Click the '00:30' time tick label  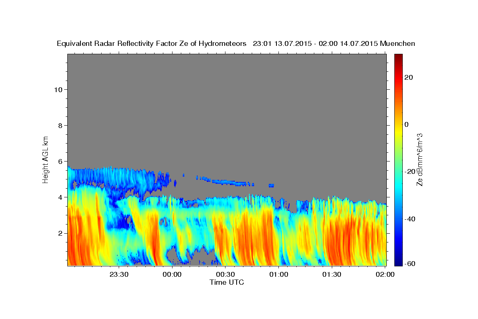pyautogui.click(x=225, y=274)
